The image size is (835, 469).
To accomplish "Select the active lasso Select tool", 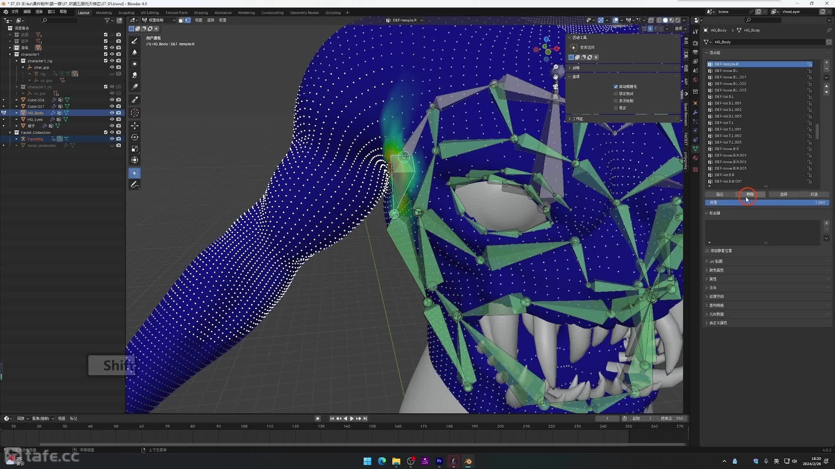I will coord(135,173).
